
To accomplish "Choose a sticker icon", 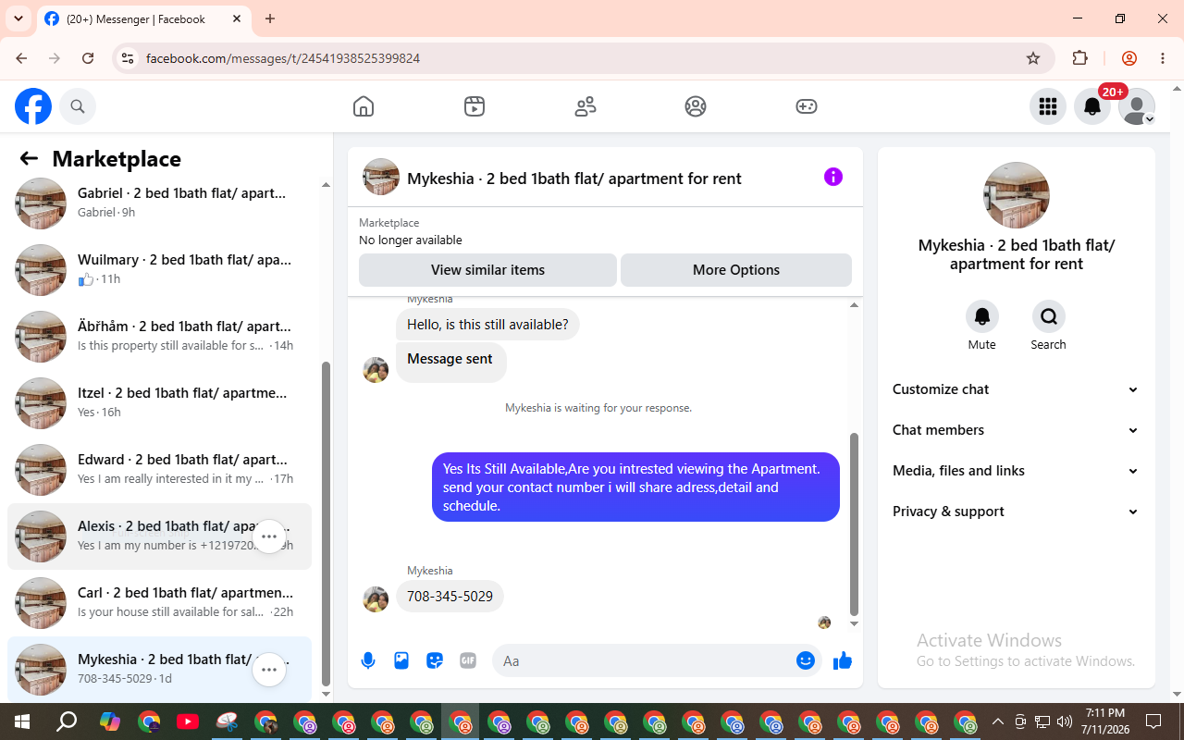I will pos(435,660).
